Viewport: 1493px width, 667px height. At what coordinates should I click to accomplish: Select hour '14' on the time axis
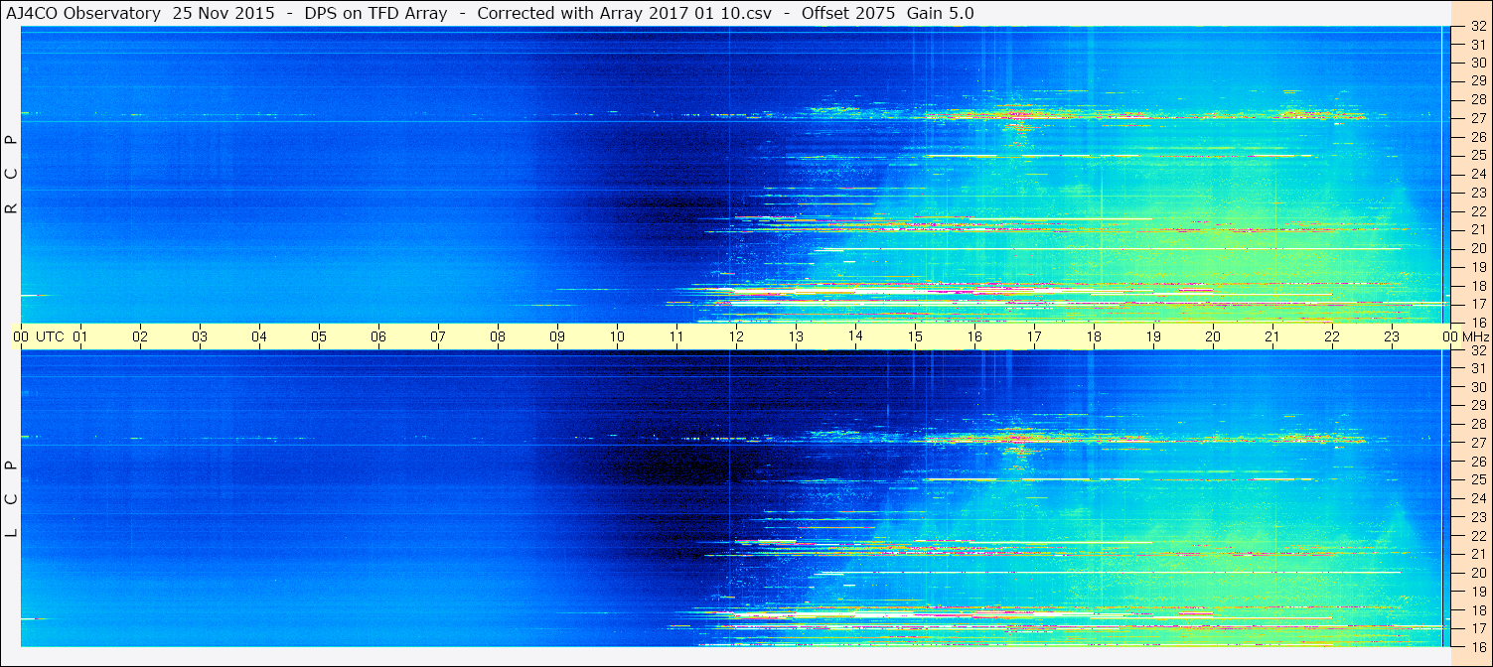click(x=855, y=336)
